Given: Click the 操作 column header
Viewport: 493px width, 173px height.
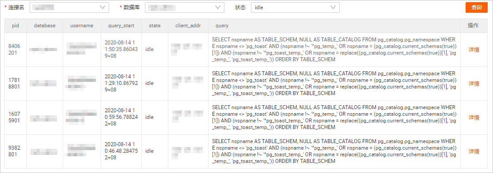Looking at the screenshot, I should point(473,26).
